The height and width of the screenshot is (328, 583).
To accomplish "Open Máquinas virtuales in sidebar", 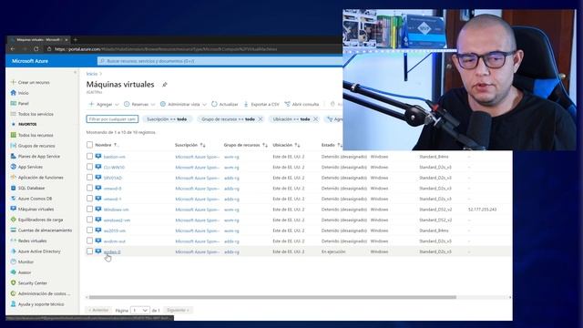I will pos(36,209).
